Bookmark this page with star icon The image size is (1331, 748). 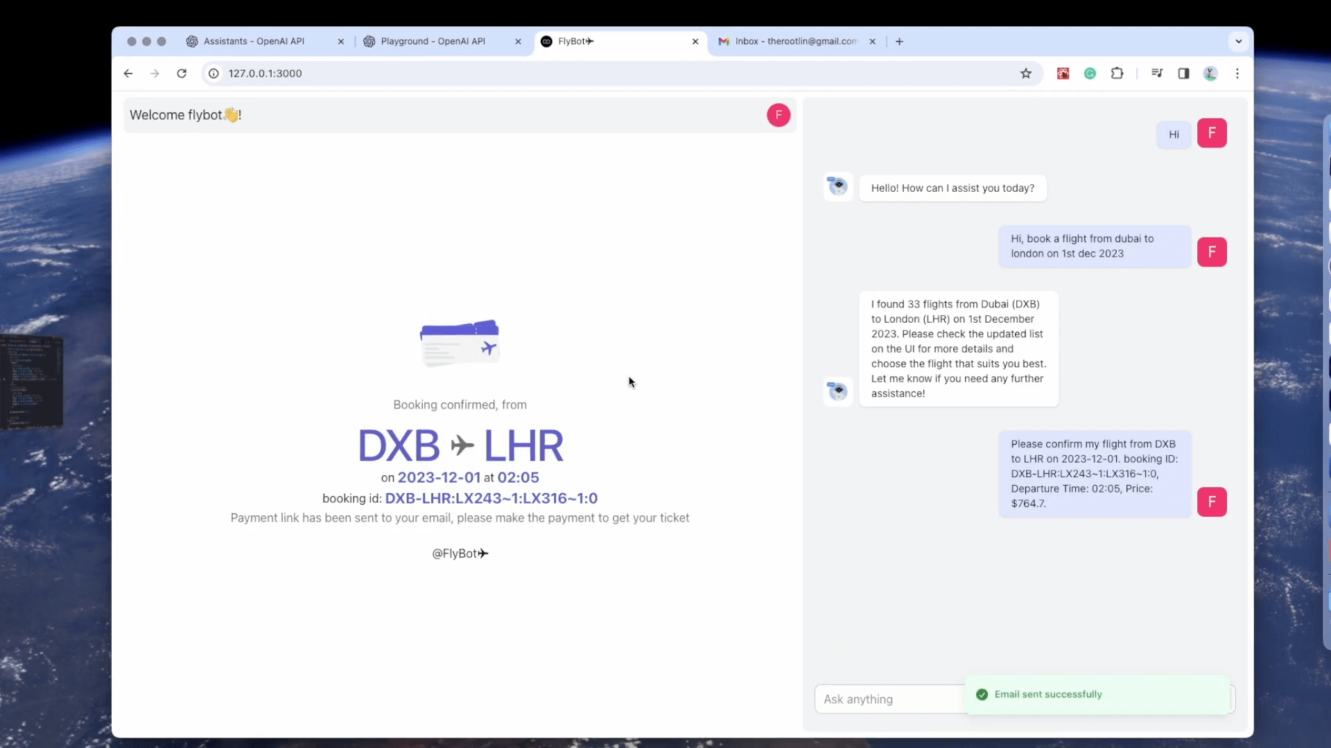click(1026, 73)
